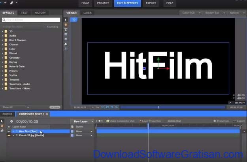
Task: Open the New Layer dropdown
Action: click(82, 122)
